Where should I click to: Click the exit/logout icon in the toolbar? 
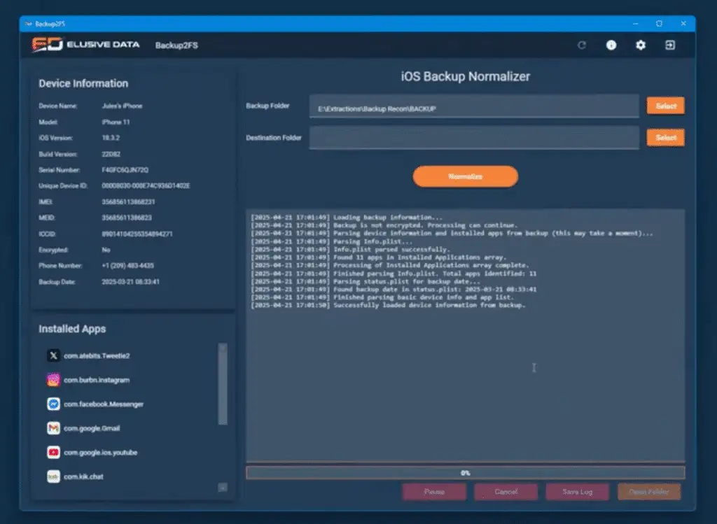click(x=669, y=44)
